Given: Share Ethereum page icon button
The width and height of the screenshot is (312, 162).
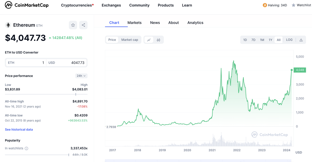Looking at the screenshot, I should tap(84, 25).
